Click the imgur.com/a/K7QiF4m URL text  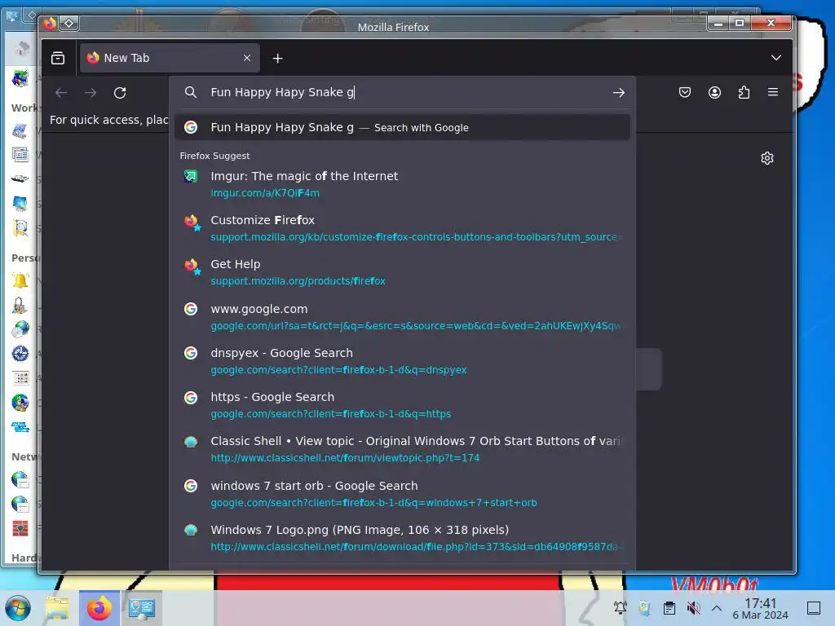(265, 192)
